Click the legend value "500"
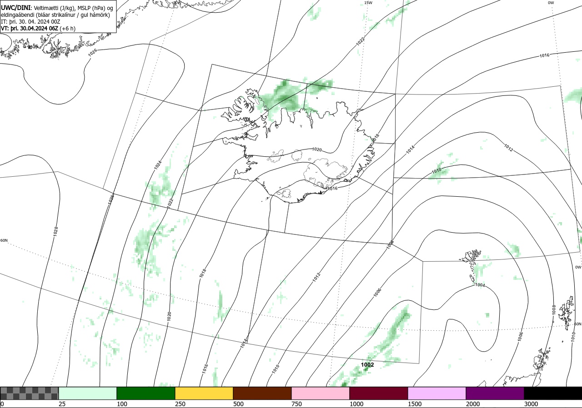Image resolution: width=582 pixels, height=408 pixels. point(239,404)
